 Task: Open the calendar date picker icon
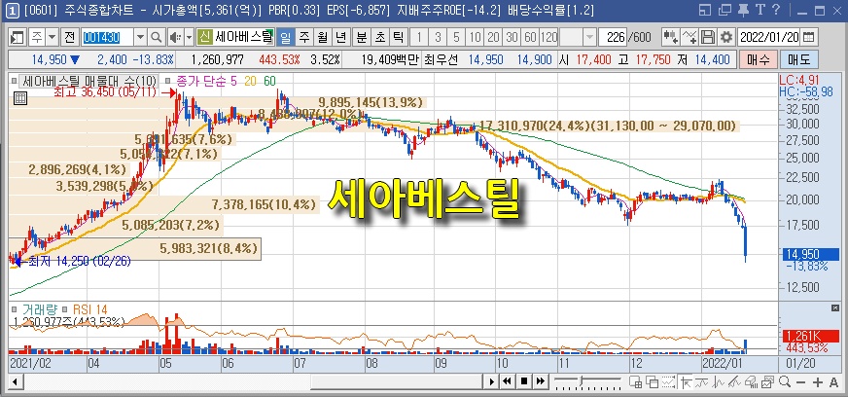(809, 37)
